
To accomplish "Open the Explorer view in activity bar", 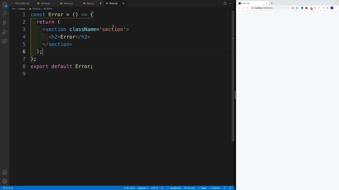I will pyautogui.click(x=5, y=5).
